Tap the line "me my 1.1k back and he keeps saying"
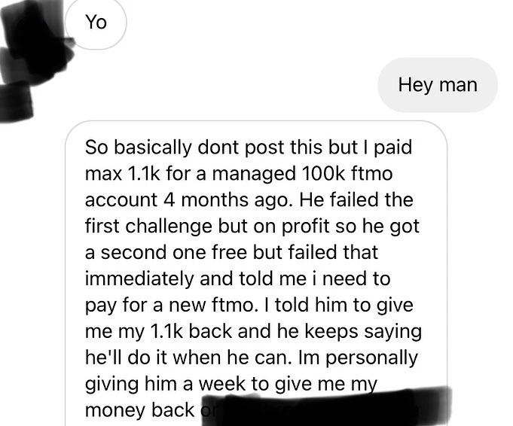 tap(253, 331)
